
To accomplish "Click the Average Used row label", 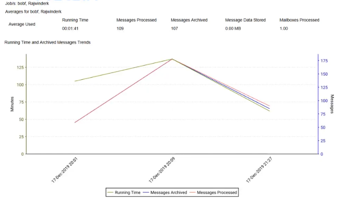I will (x=22, y=24).
